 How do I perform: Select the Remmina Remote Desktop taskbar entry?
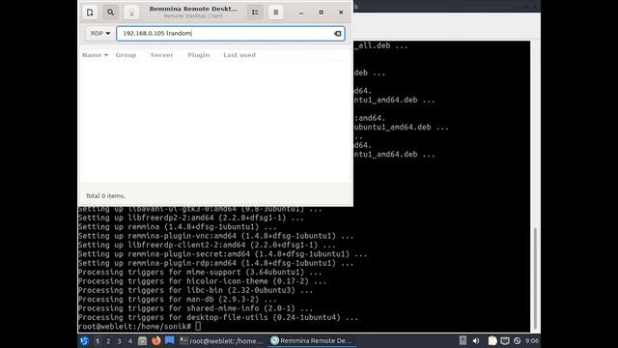[x=312, y=341]
